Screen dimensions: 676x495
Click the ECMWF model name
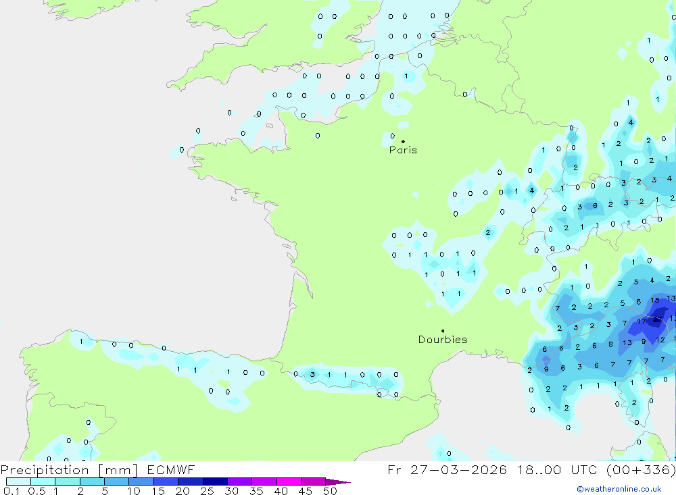point(171,469)
